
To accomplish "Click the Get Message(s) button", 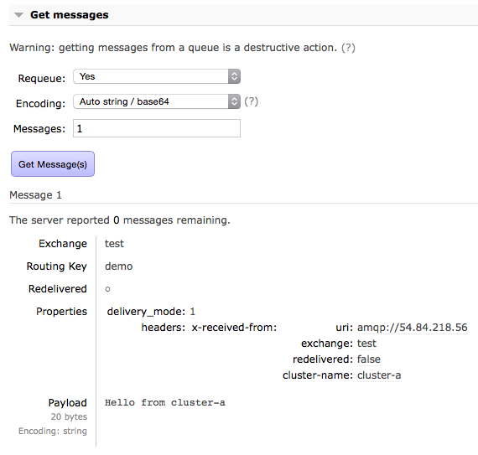I will coord(53,164).
